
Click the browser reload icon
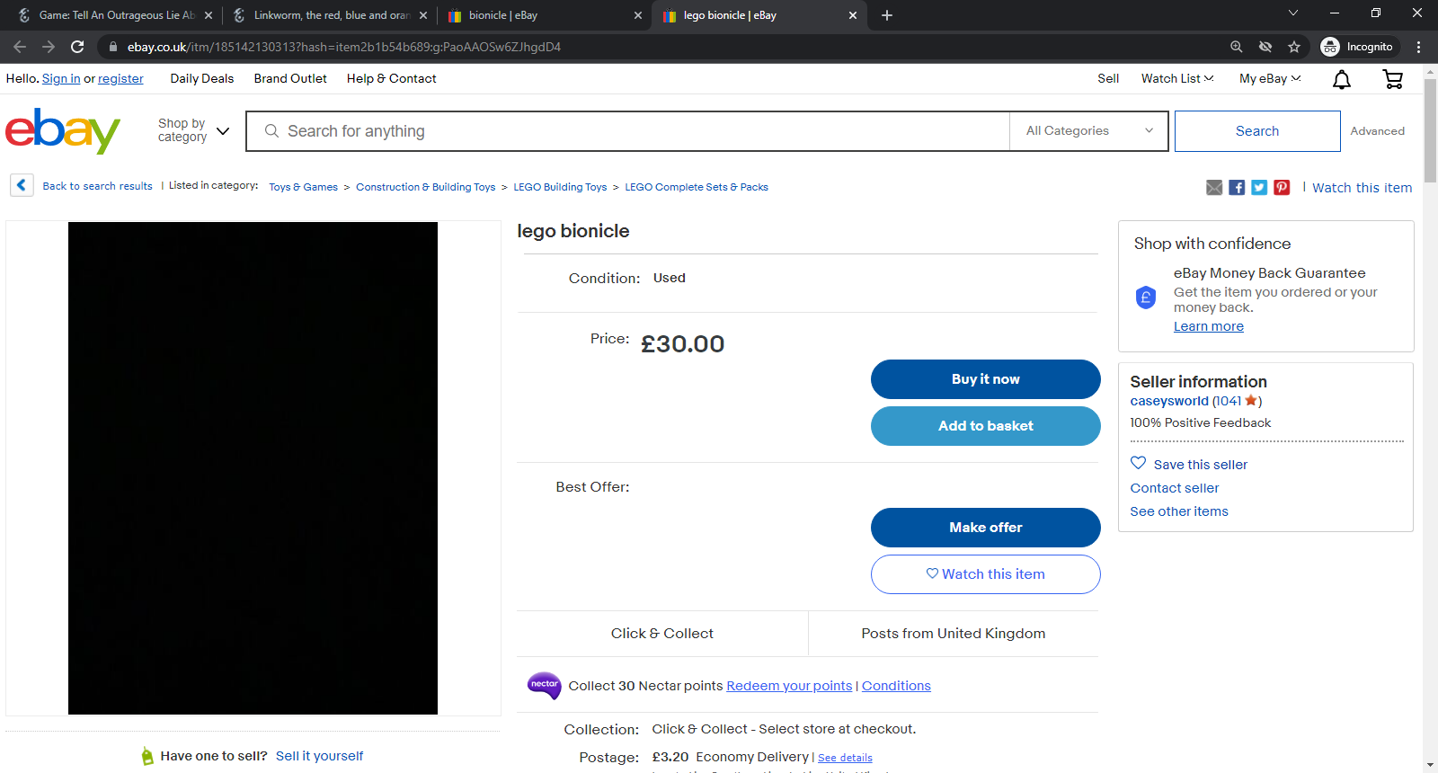(77, 47)
